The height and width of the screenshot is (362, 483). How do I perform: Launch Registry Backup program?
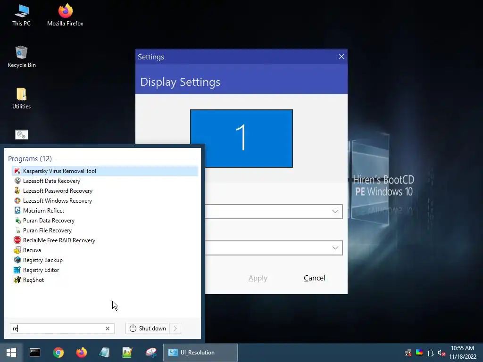(x=104, y=260)
